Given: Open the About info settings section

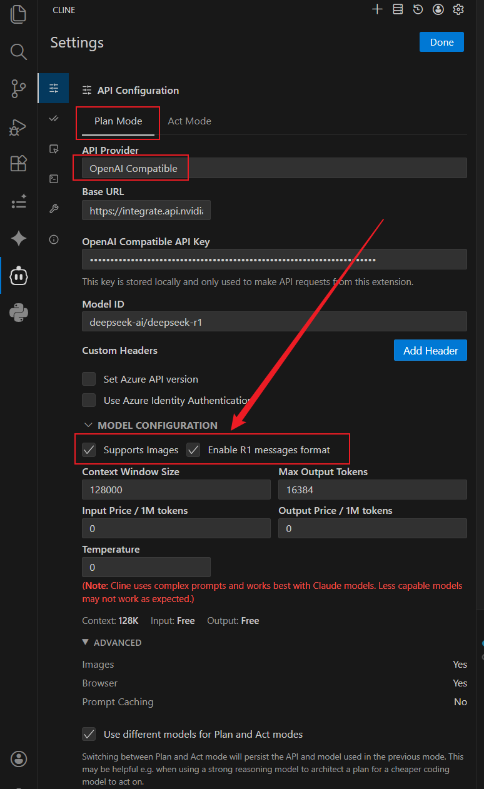Looking at the screenshot, I should tap(54, 239).
